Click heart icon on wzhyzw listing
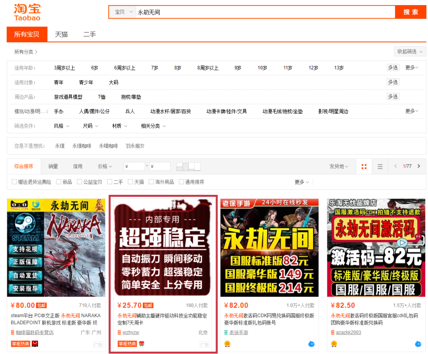 click(x=141, y=344)
